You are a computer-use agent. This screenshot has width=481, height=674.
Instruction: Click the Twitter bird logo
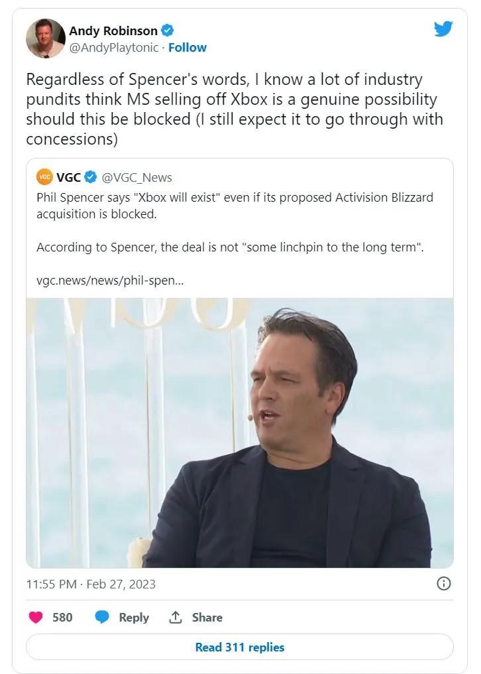(x=443, y=29)
